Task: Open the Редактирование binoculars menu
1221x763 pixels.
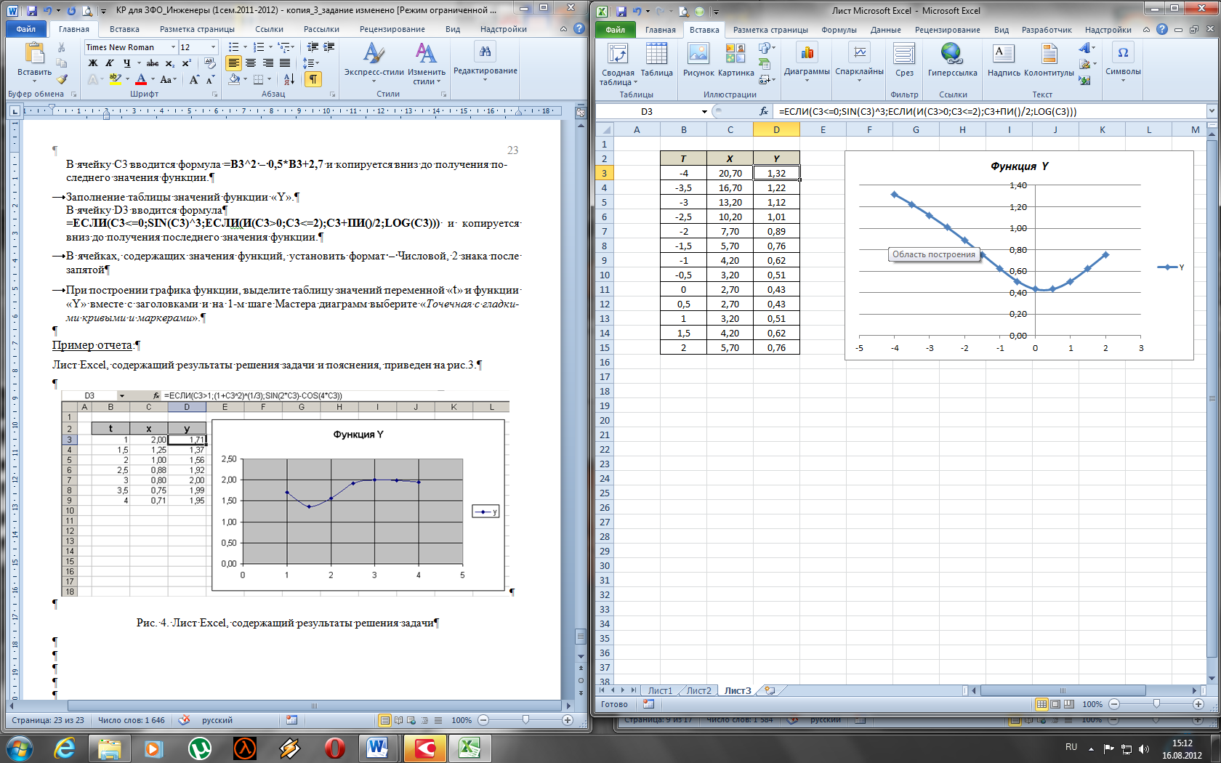Action: (x=485, y=61)
